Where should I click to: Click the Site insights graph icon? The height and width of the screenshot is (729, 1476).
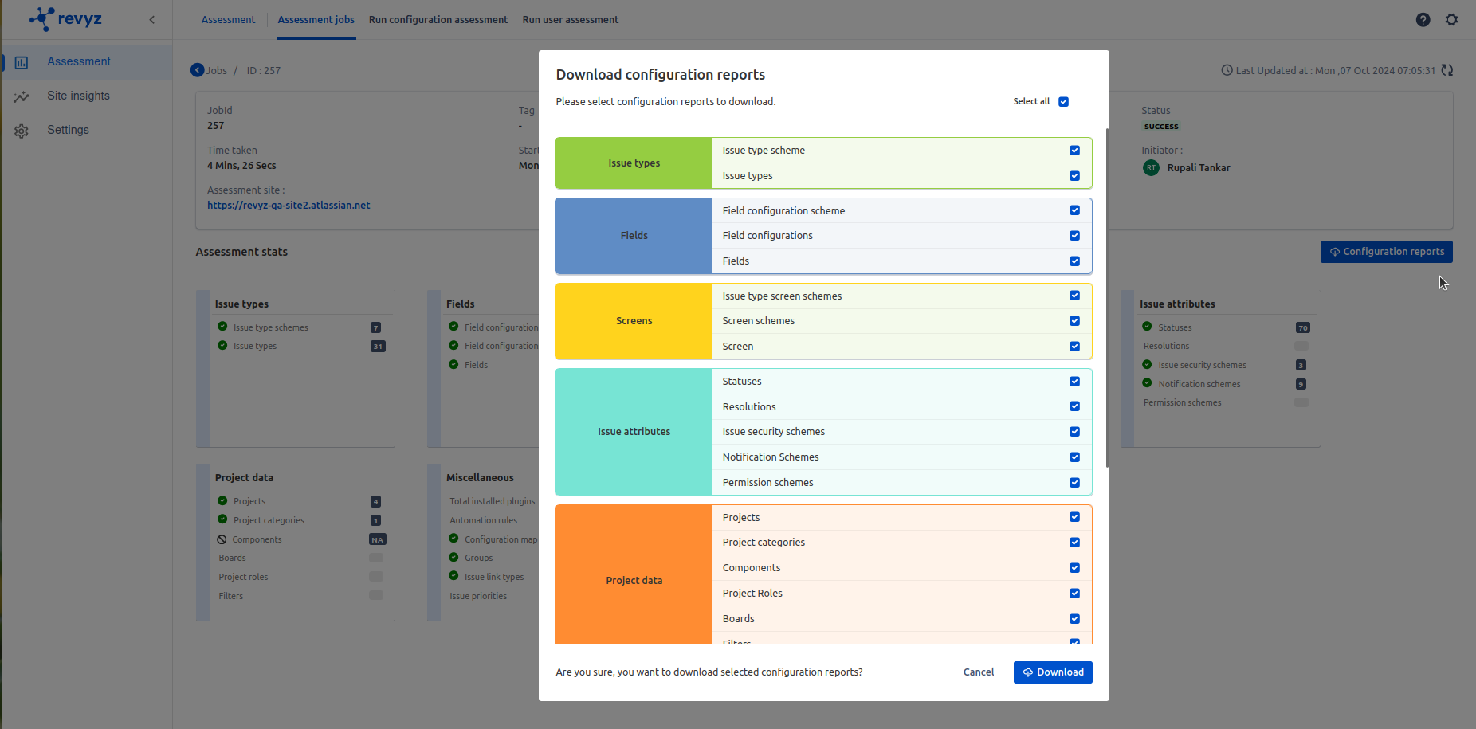(x=22, y=96)
